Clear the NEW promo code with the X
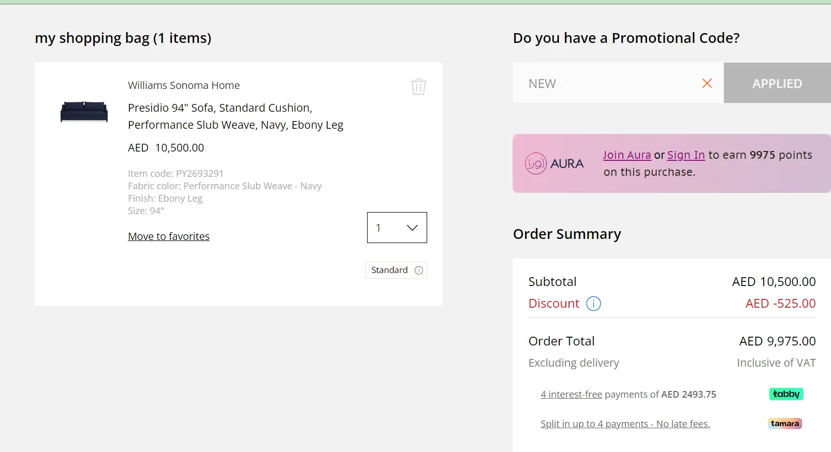 coord(707,83)
